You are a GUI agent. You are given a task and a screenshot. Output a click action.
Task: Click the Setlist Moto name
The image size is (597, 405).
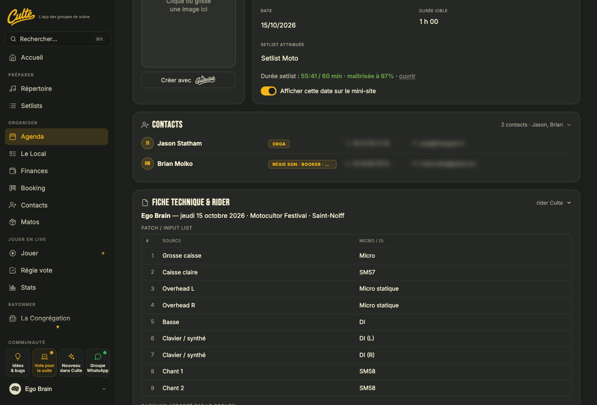(279, 58)
